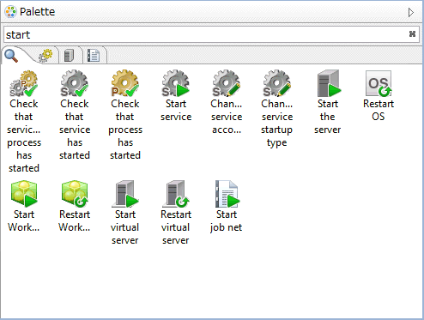Image resolution: width=424 pixels, height=320 pixels.
Task: Click inside the palette search field
Action: pos(206,34)
